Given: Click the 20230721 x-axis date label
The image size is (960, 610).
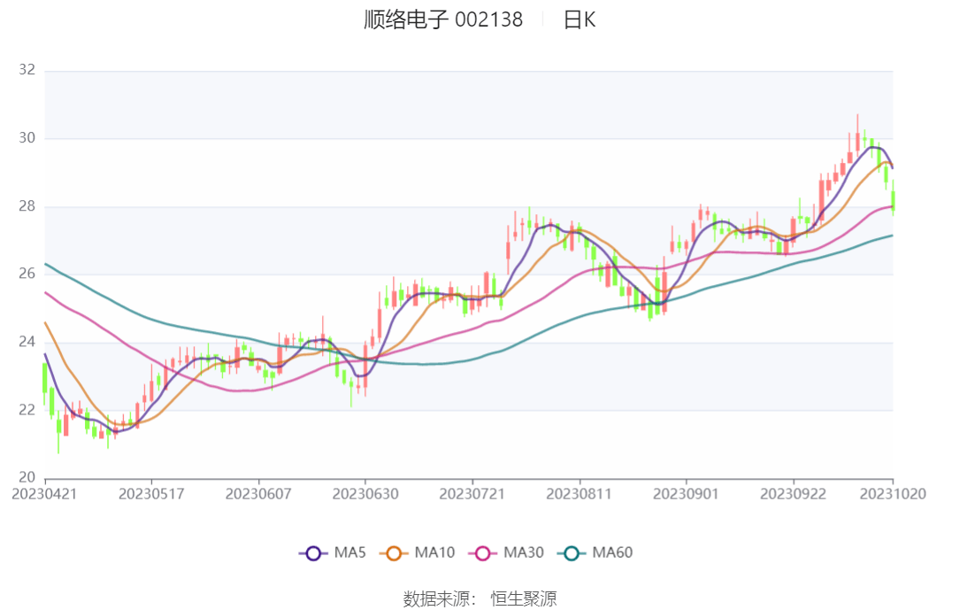Looking at the screenshot, I should 472,494.
